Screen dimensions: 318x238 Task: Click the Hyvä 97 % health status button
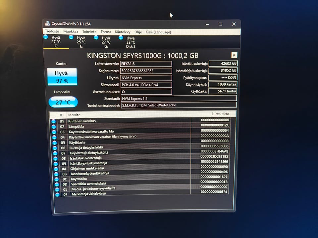[62, 77]
